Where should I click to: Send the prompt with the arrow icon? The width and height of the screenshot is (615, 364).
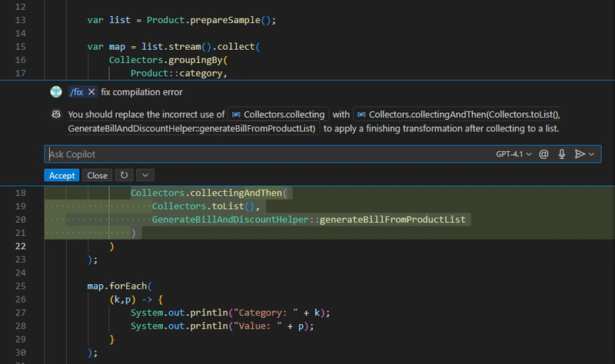tap(580, 154)
